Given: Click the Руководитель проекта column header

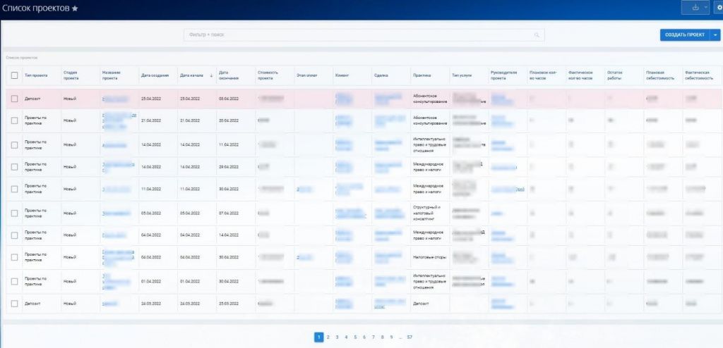Looking at the screenshot, I should click(504, 75).
